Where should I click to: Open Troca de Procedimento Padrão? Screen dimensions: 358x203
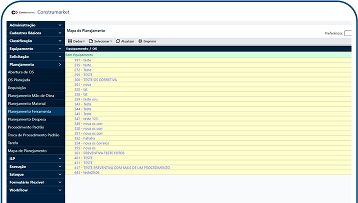point(33,135)
